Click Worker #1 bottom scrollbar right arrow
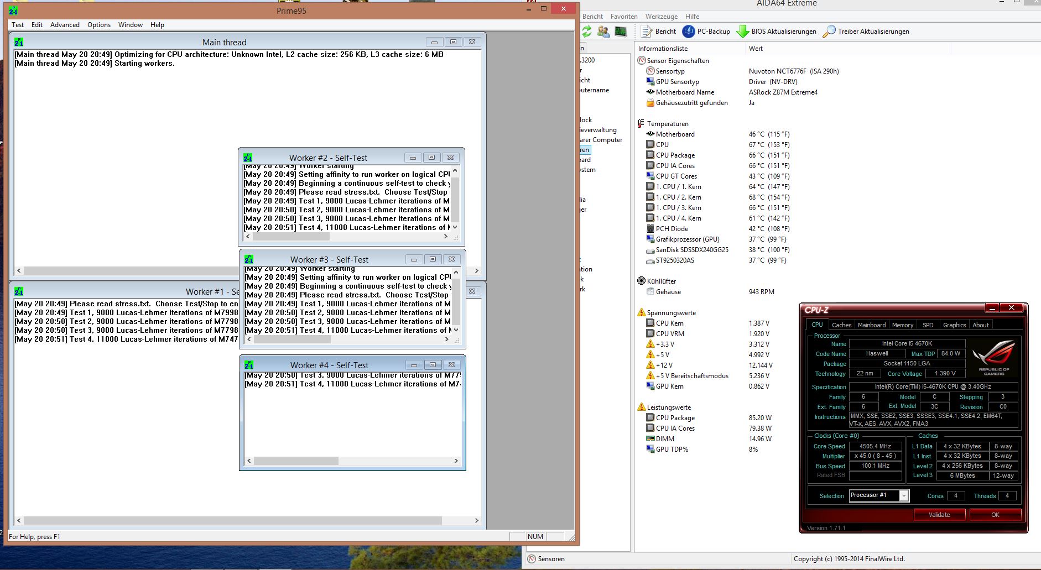This screenshot has width=1041, height=570. tap(477, 520)
